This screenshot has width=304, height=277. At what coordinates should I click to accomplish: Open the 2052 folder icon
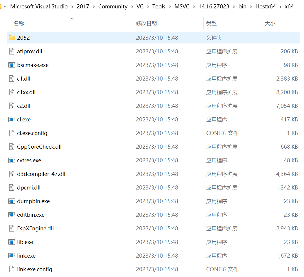click(x=11, y=38)
